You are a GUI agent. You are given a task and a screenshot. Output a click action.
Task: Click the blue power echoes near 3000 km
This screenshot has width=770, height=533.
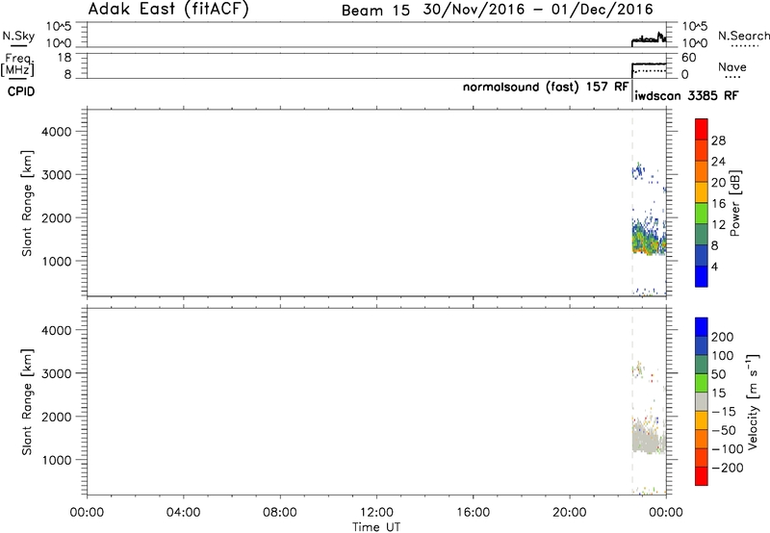click(638, 172)
